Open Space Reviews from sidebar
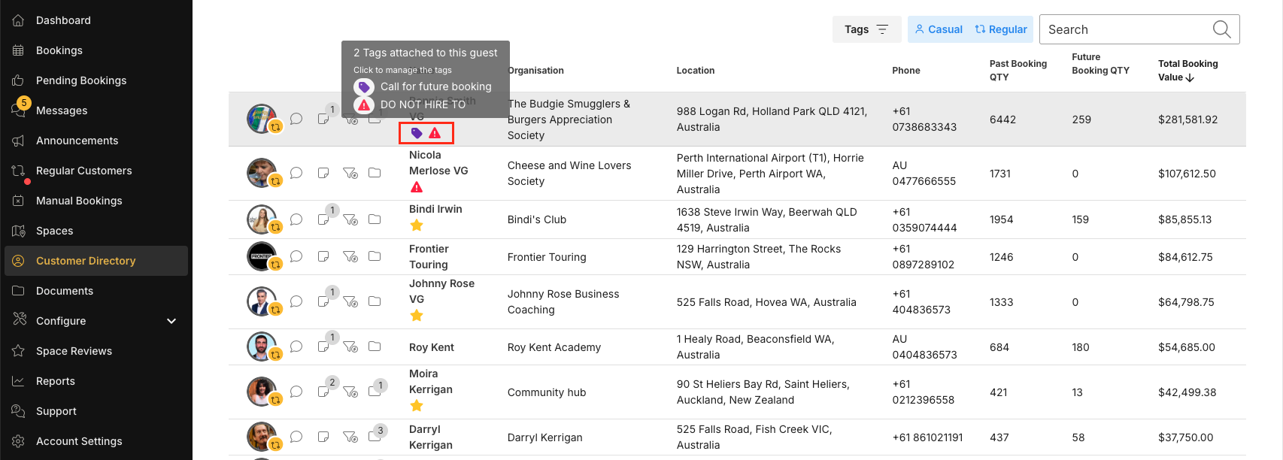Image resolution: width=1283 pixels, height=460 pixels. point(74,351)
